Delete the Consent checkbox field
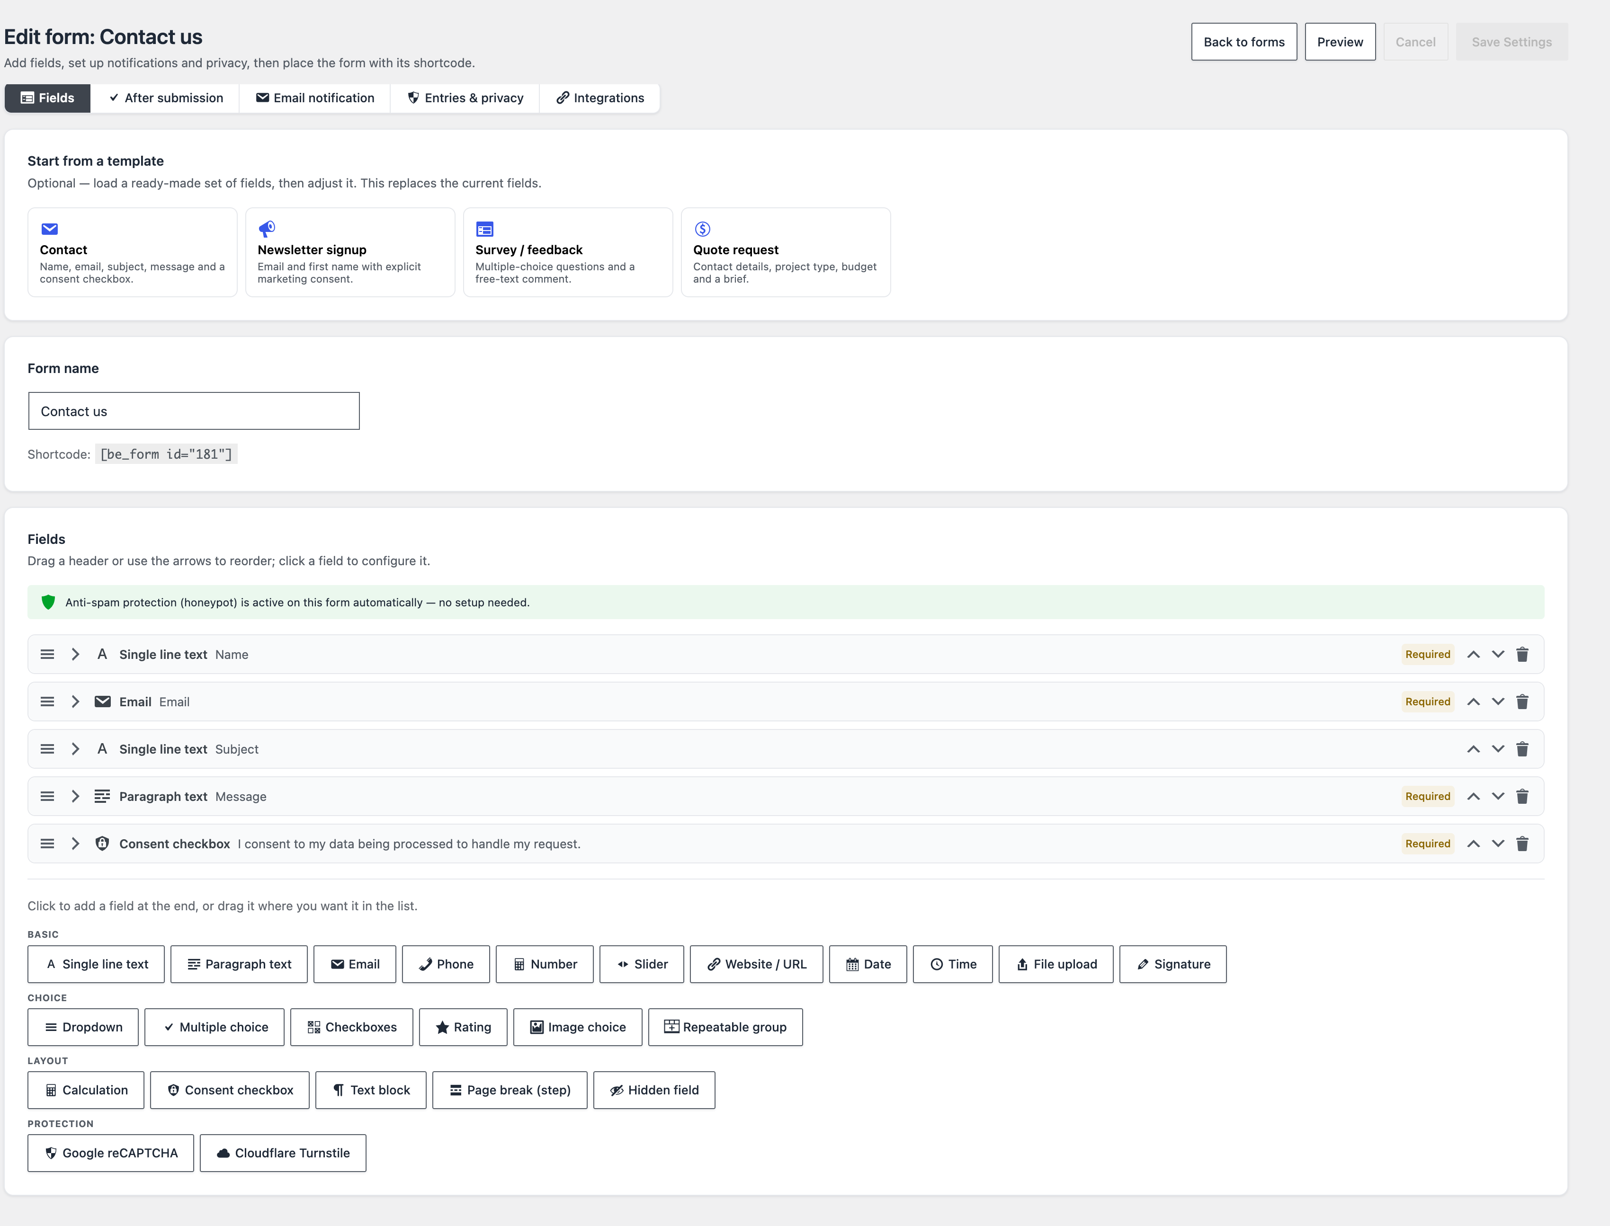The width and height of the screenshot is (1610, 1226). coord(1522,844)
